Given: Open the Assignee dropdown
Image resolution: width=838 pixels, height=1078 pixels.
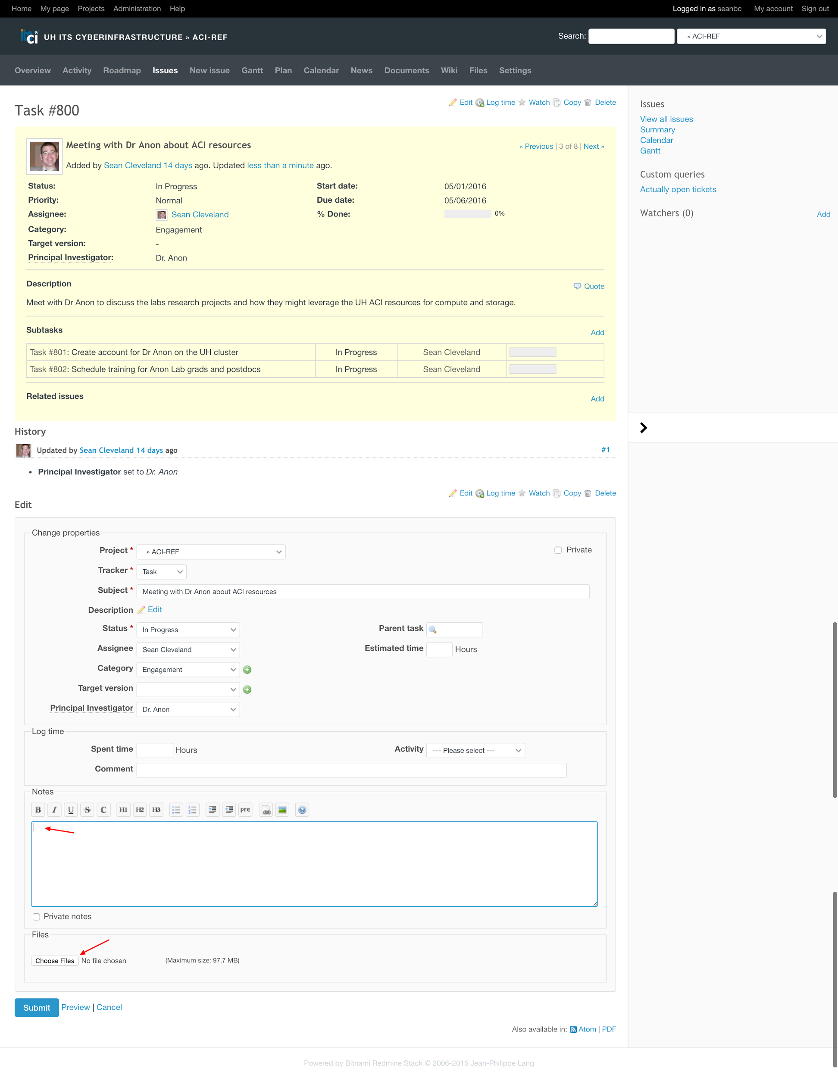Looking at the screenshot, I should coord(188,649).
